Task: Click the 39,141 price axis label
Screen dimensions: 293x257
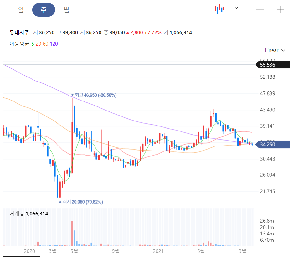Action: point(267,126)
